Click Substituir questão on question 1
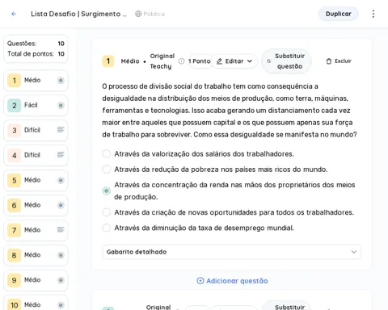This screenshot has height=310, width=388. coord(286,61)
